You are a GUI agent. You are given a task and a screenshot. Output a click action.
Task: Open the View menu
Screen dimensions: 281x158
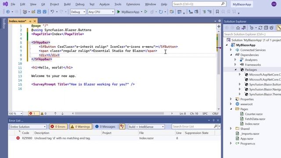pos(33,4)
